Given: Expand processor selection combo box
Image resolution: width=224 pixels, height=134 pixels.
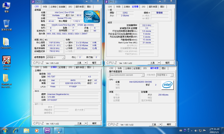Looking at the screenshot, I should pyautogui.click(x=56, y=57).
